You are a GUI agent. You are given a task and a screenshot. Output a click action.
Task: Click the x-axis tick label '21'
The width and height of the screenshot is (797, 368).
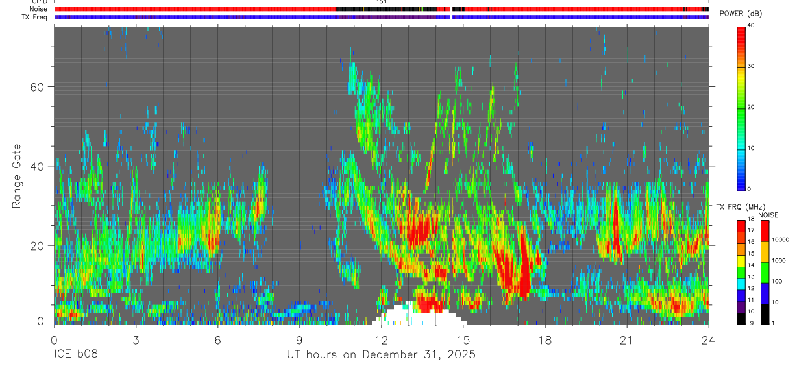[627, 339]
